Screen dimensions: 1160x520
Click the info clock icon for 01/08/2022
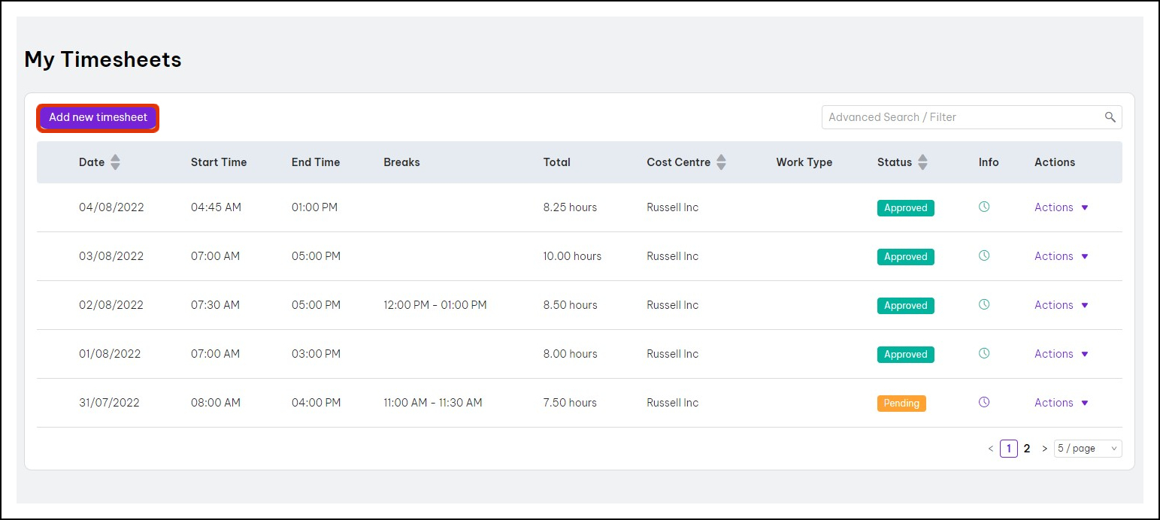click(984, 353)
